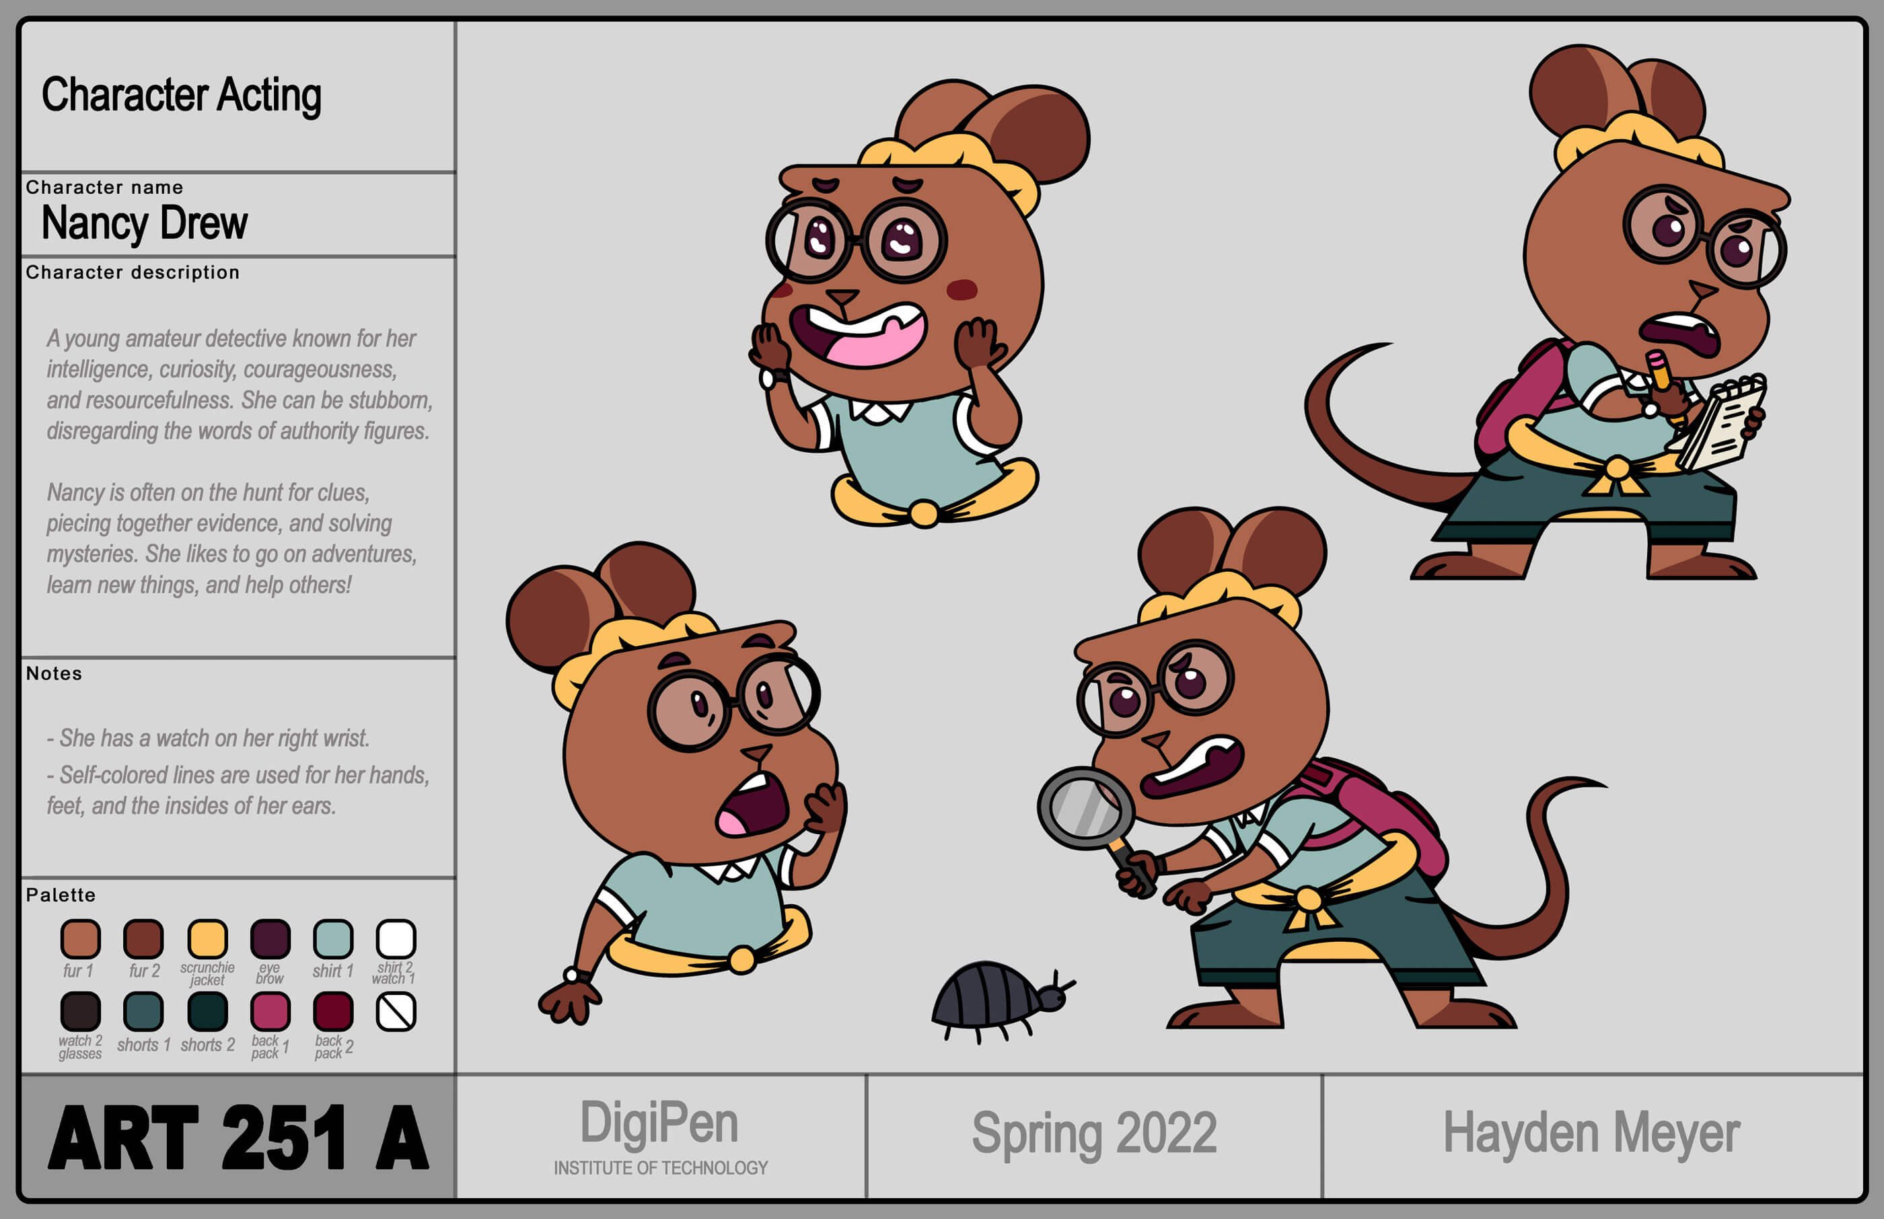This screenshot has height=1219, width=1884.
Task: Click the "ART 251 A" course label
Action: tap(238, 1138)
